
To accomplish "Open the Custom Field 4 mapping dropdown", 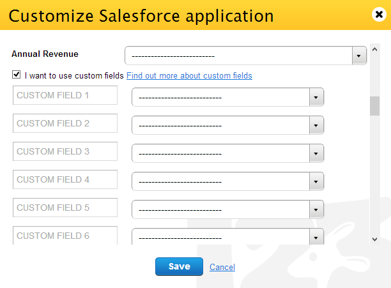I will point(227,181).
